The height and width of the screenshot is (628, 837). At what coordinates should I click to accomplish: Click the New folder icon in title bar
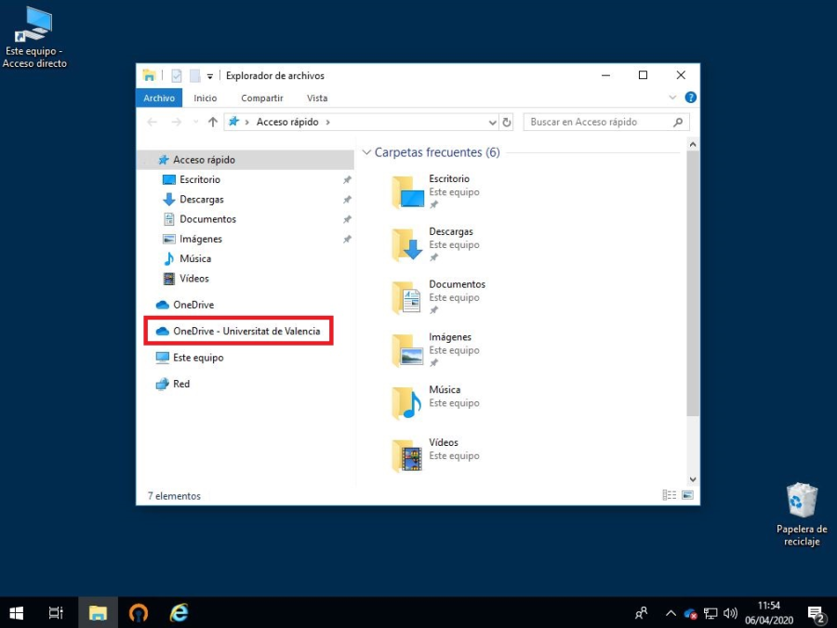[195, 75]
